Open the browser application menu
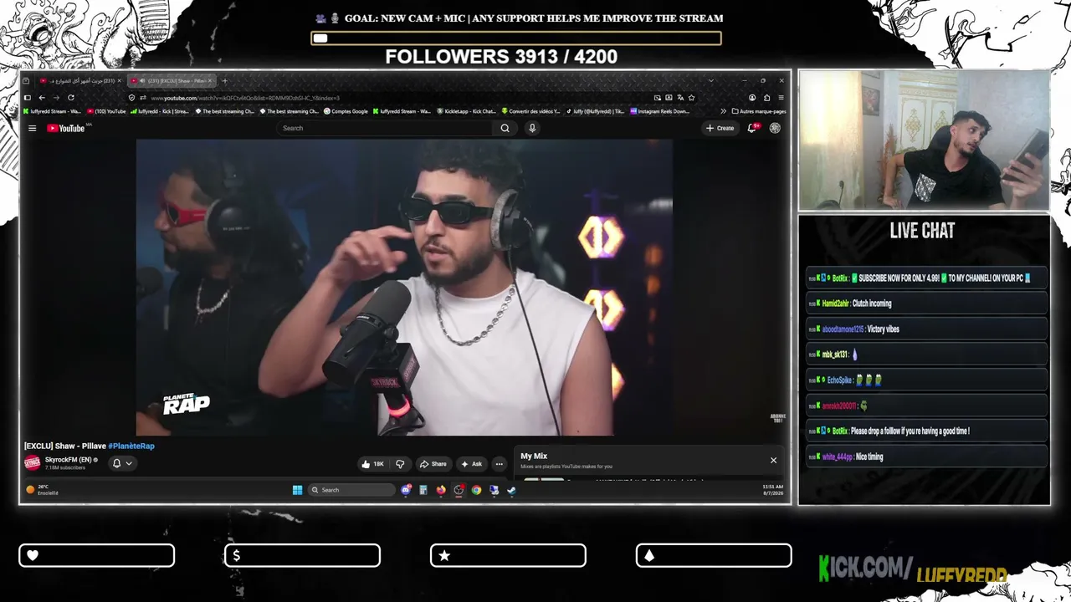1071x602 pixels. pyautogui.click(x=781, y=98)
